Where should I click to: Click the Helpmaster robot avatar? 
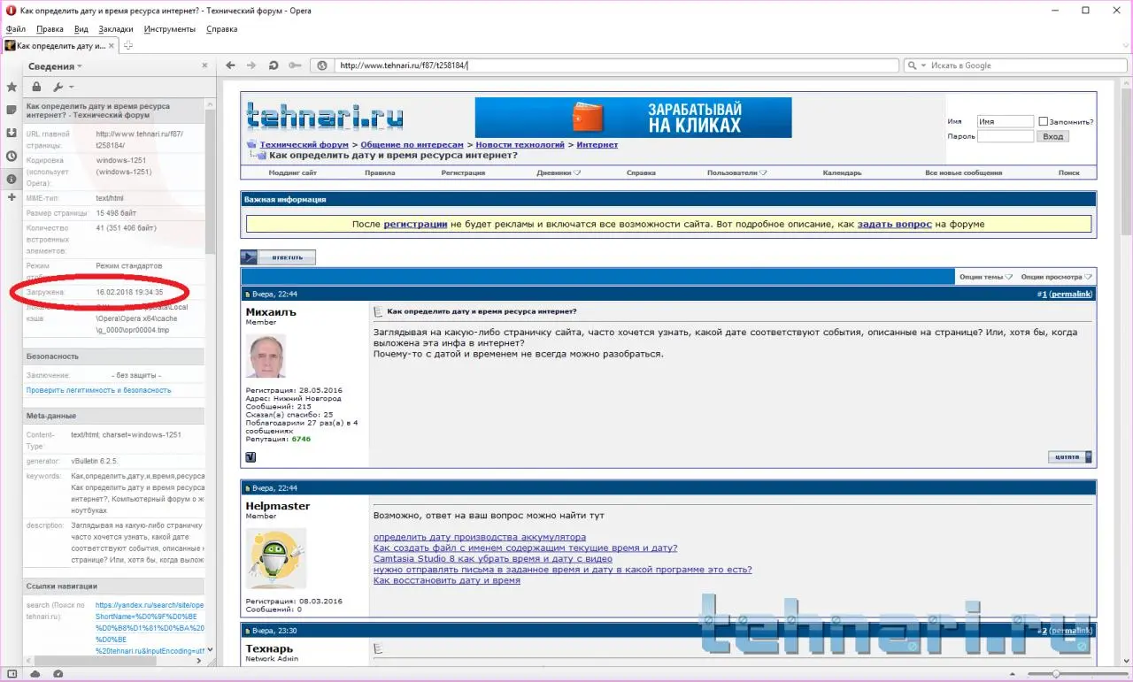pos(276,559)
